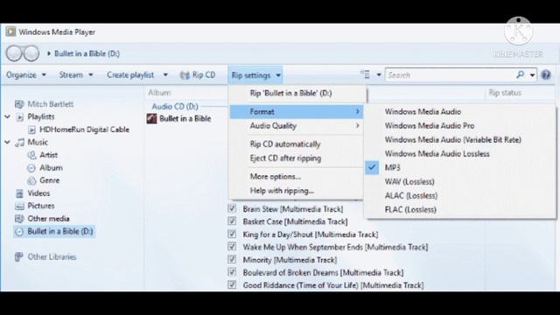The height and width of the screenshot is (315, 560).
Task: Open the view options dropdown arrow
Action: point(379,75)
